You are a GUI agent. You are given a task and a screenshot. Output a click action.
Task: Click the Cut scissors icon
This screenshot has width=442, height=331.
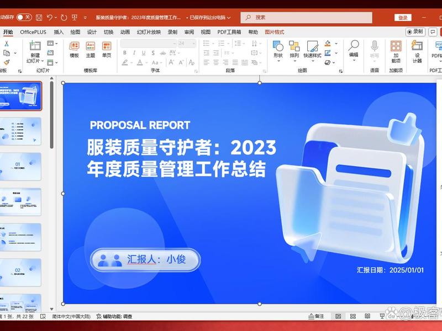coord(7,44)
